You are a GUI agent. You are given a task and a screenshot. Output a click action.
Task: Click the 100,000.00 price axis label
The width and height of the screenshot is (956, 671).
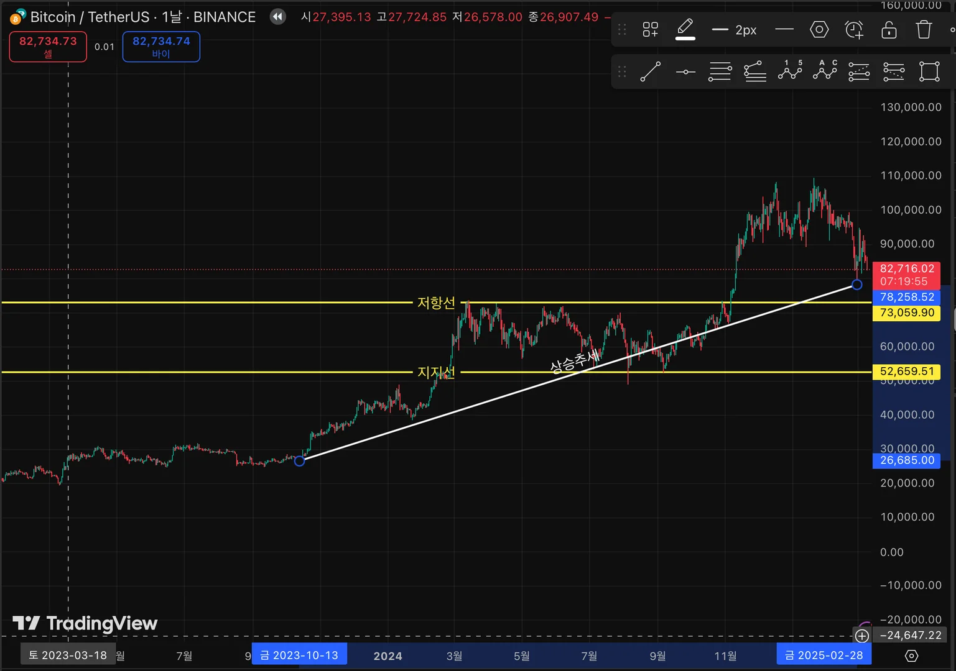(x=911, y=210)
